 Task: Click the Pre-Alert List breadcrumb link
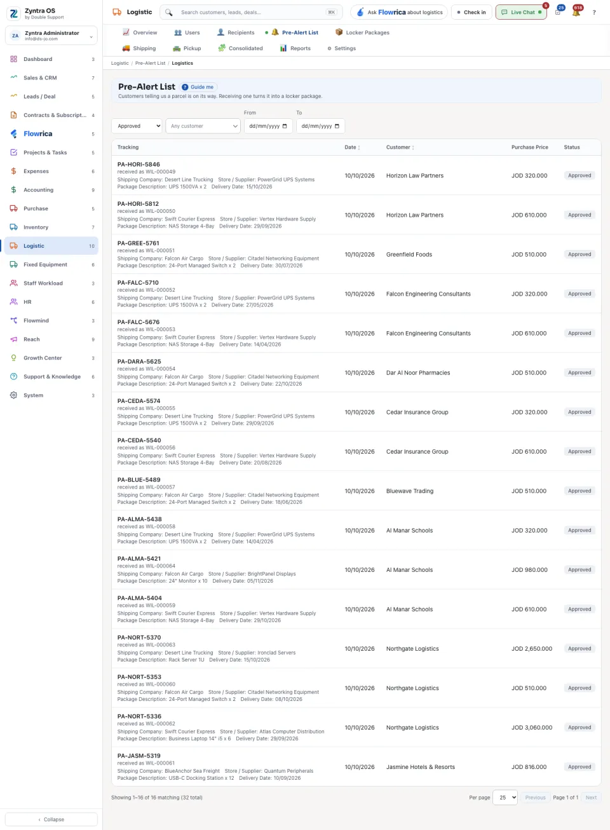pos(150,63)
